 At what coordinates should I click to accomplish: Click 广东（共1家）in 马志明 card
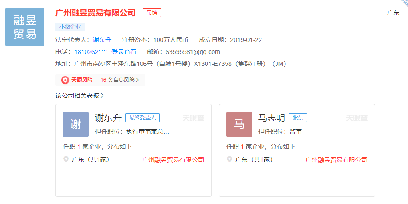click(254, 159)
